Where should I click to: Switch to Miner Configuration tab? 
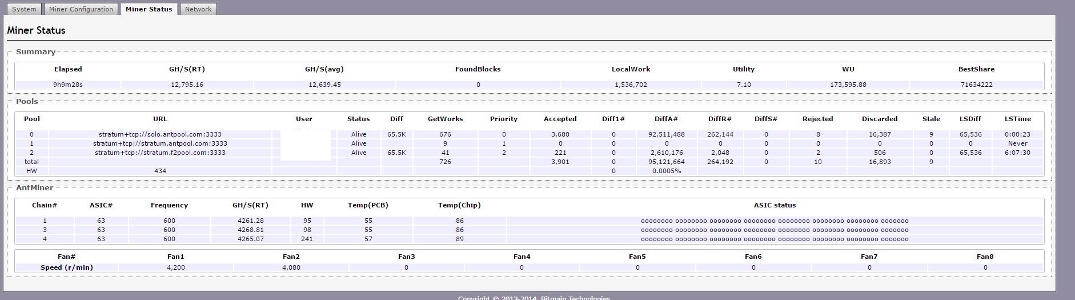click(x=81, y=9)
